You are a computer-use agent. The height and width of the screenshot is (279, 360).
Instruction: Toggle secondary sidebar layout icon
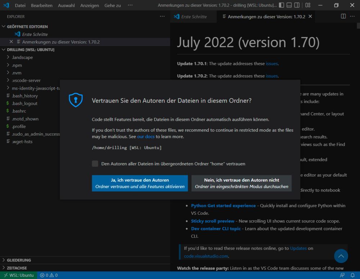point(297,5)
